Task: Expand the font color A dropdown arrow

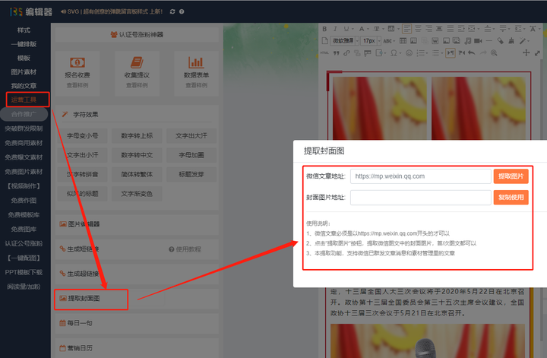Action: [368, 29]
